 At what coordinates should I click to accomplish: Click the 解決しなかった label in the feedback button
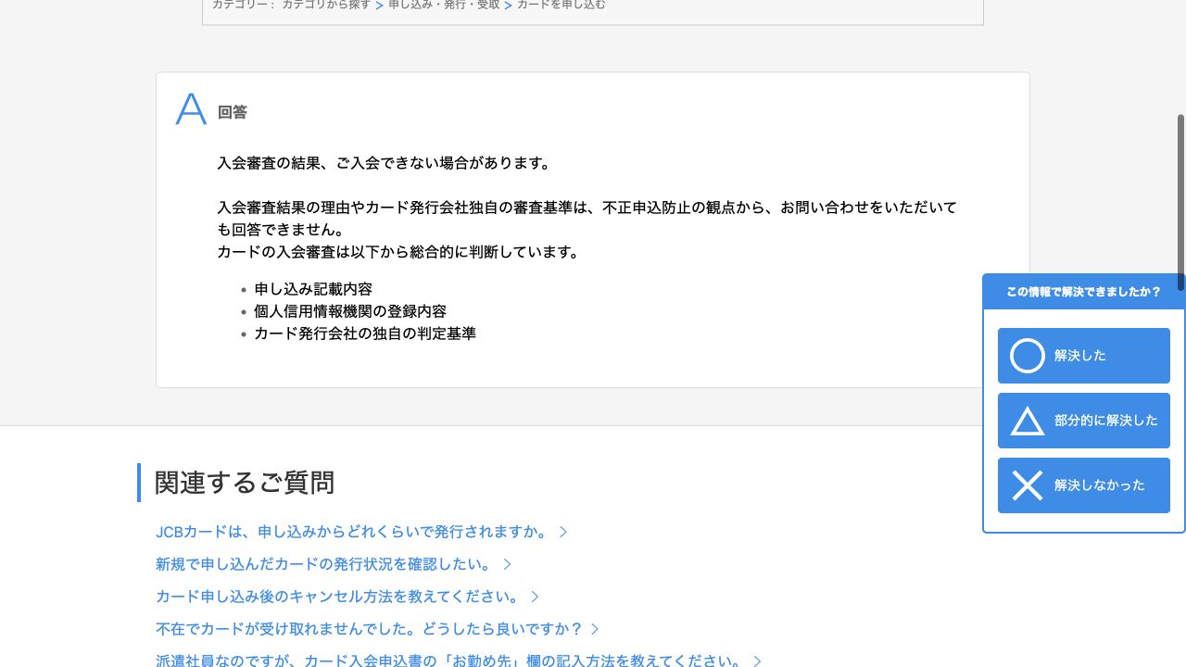pyautogui.click(x=1099, y=485)
